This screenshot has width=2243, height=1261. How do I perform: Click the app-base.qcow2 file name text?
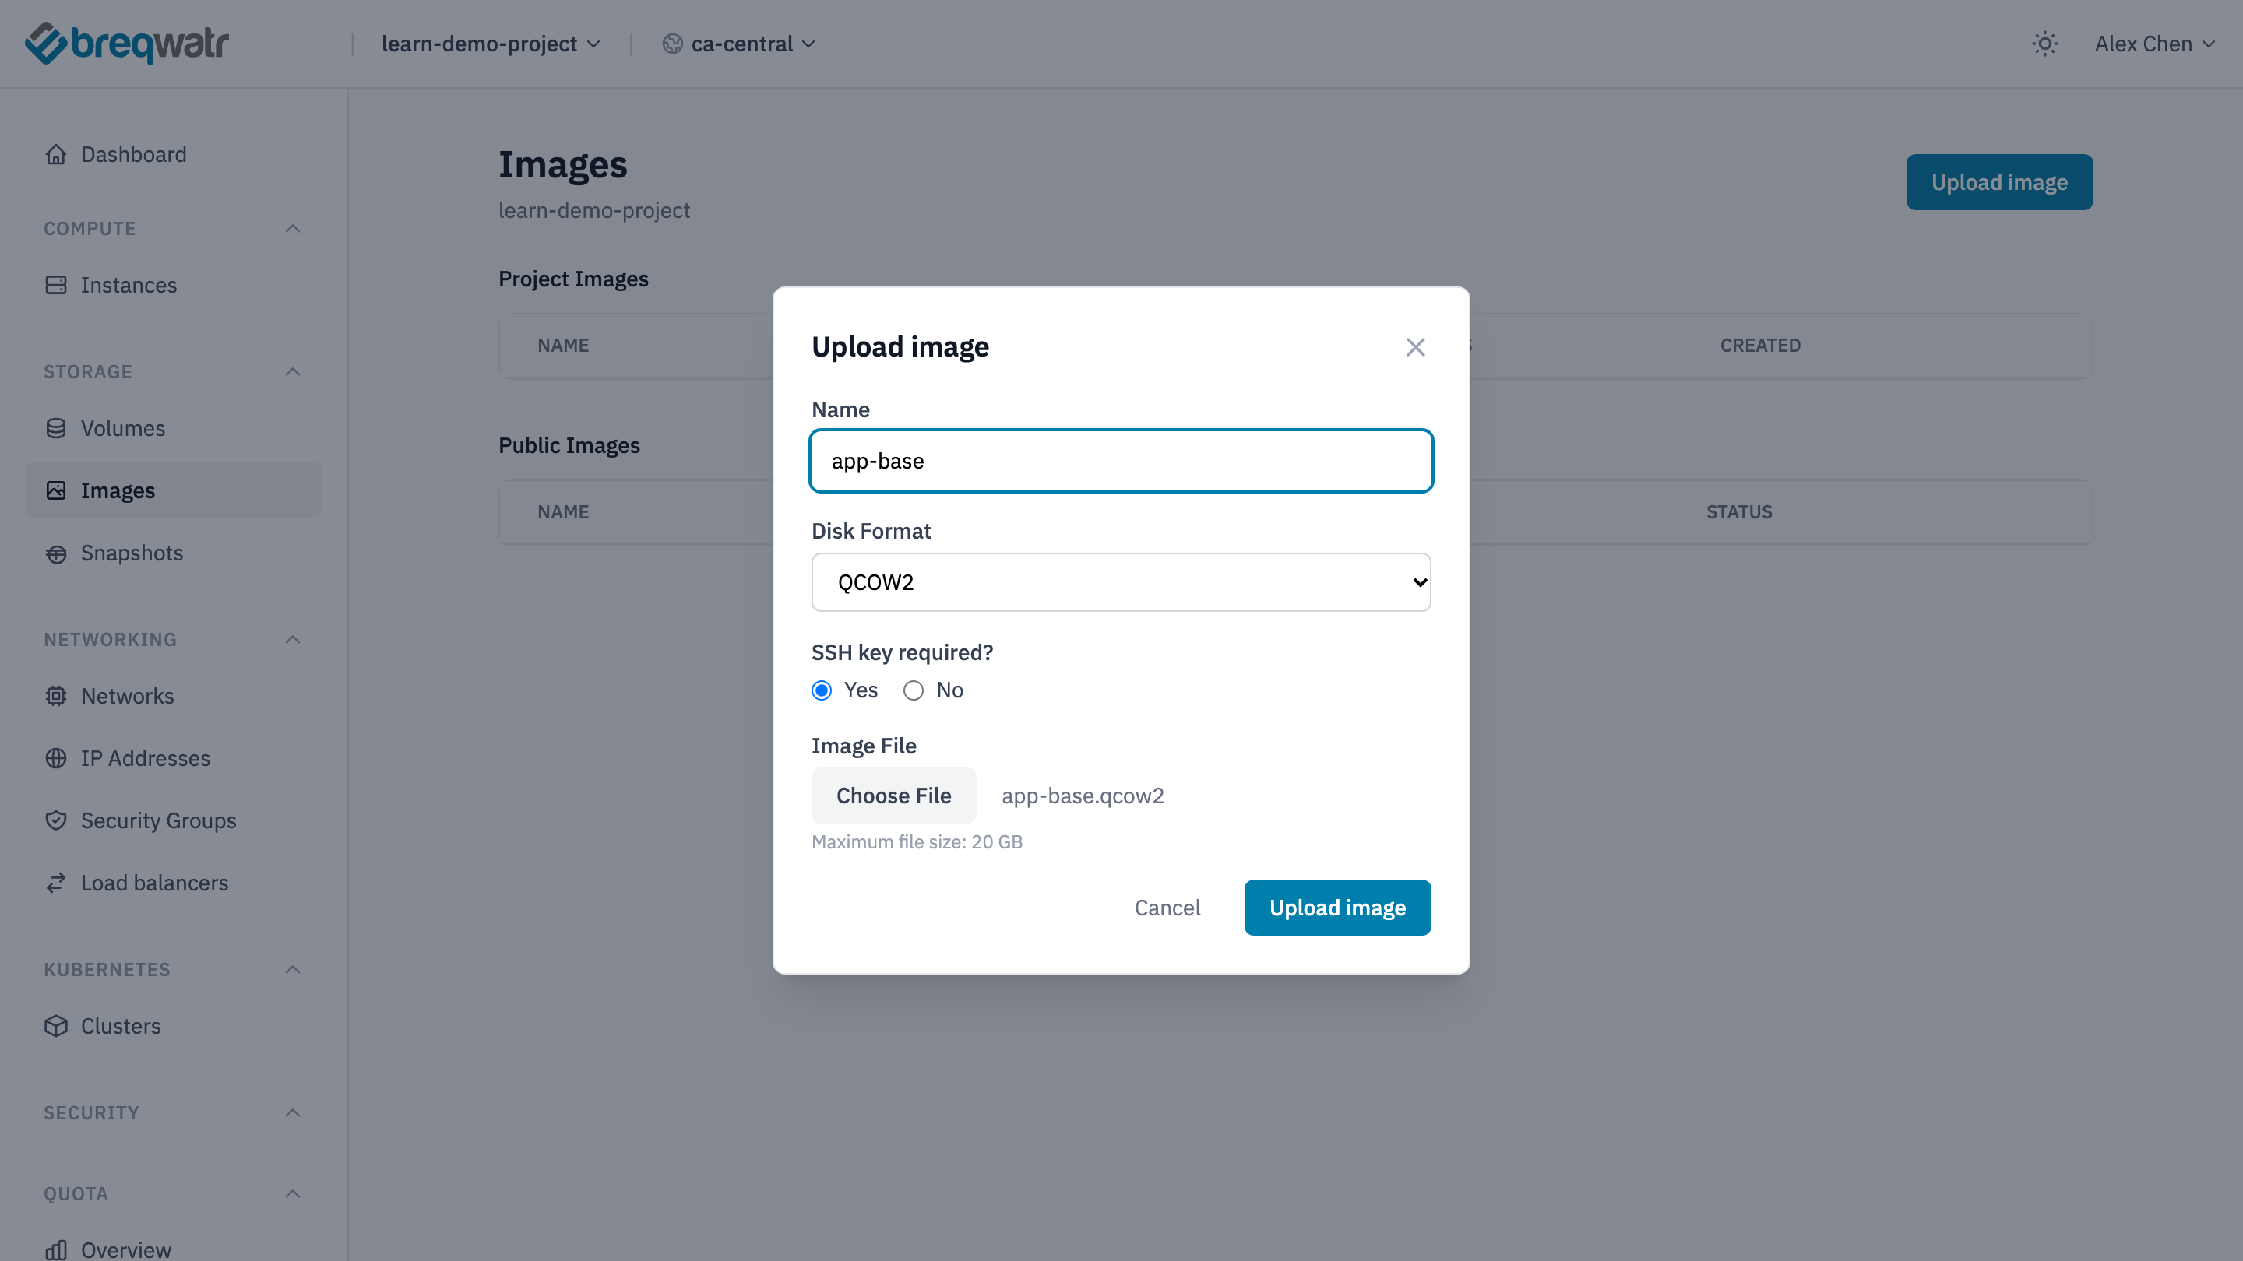[1083, 796]
